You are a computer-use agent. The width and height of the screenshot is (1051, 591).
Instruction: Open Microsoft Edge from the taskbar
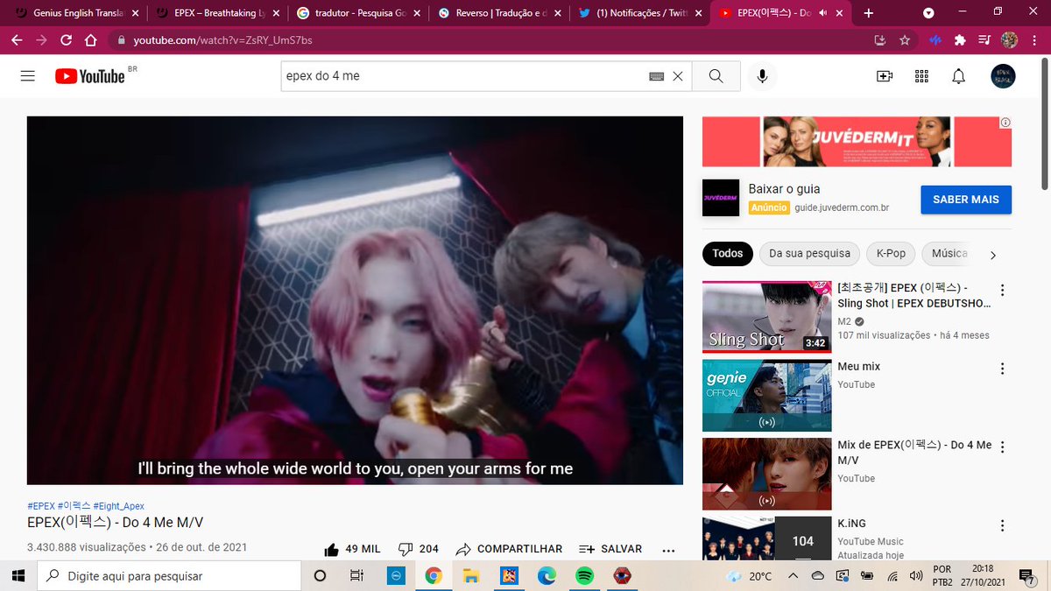[547, 576]
